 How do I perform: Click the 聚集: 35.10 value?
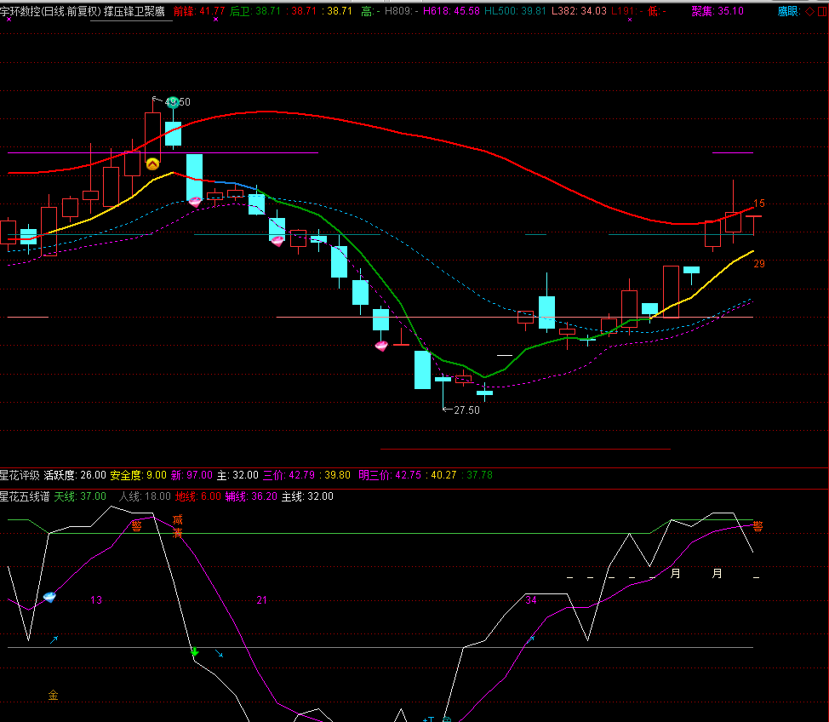coord(718,11)
